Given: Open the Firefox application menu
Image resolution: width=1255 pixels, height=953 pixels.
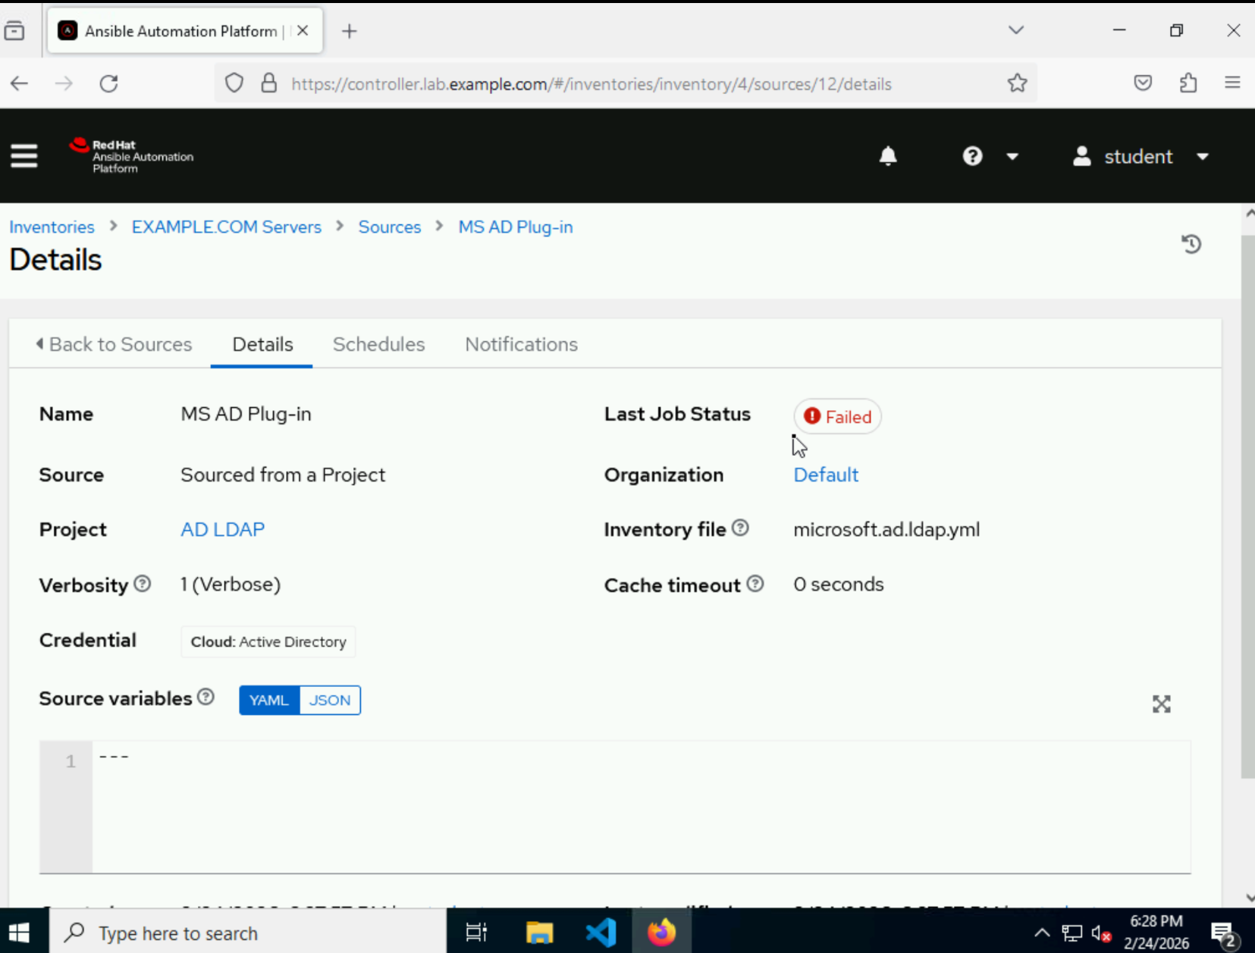Looking at the screenshot, I should click(x=1232, y=83).
